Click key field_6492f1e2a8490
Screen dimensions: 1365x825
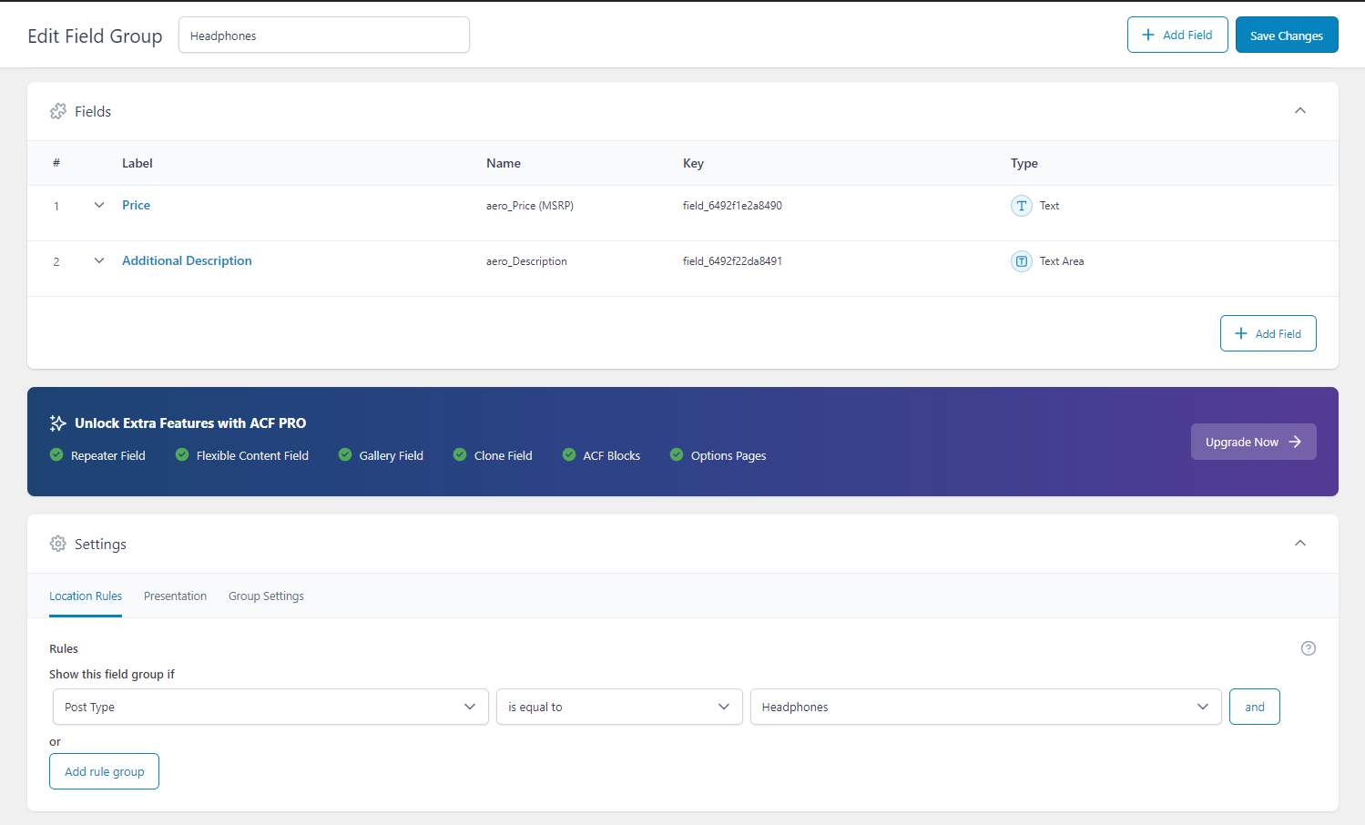tap(732, 206)
